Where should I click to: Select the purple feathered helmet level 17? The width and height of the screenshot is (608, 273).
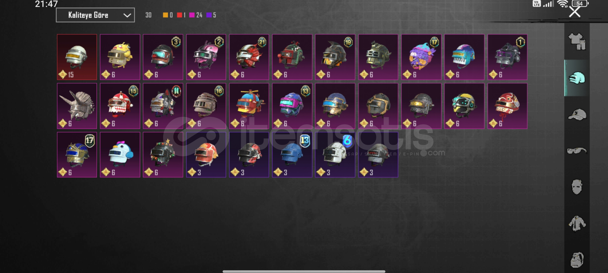421,57
